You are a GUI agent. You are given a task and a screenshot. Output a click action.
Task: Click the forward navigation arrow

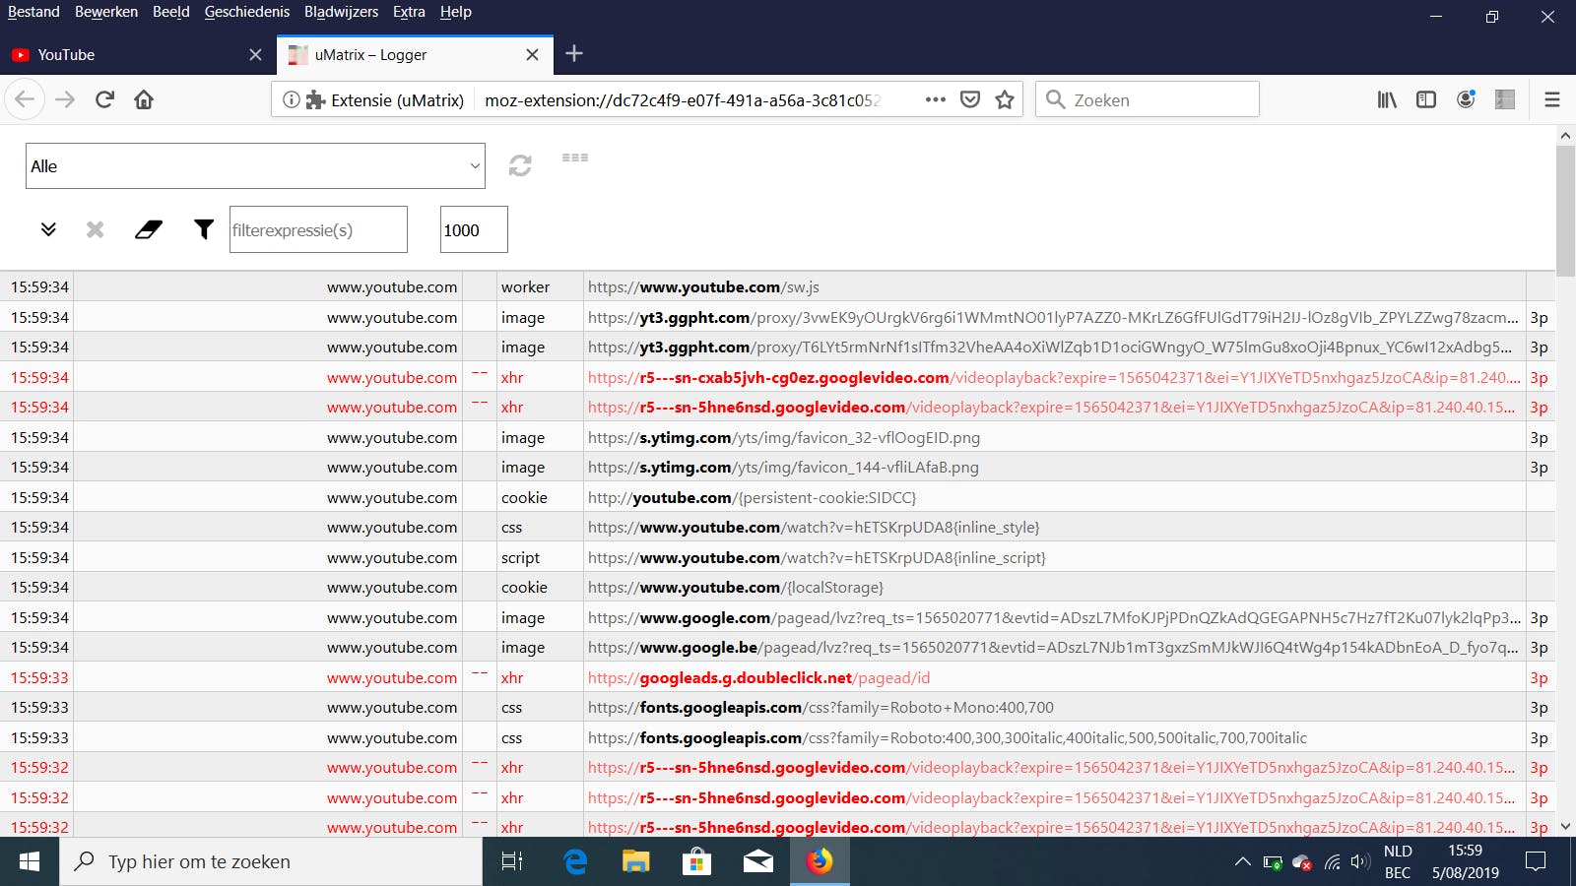(65, 99)
